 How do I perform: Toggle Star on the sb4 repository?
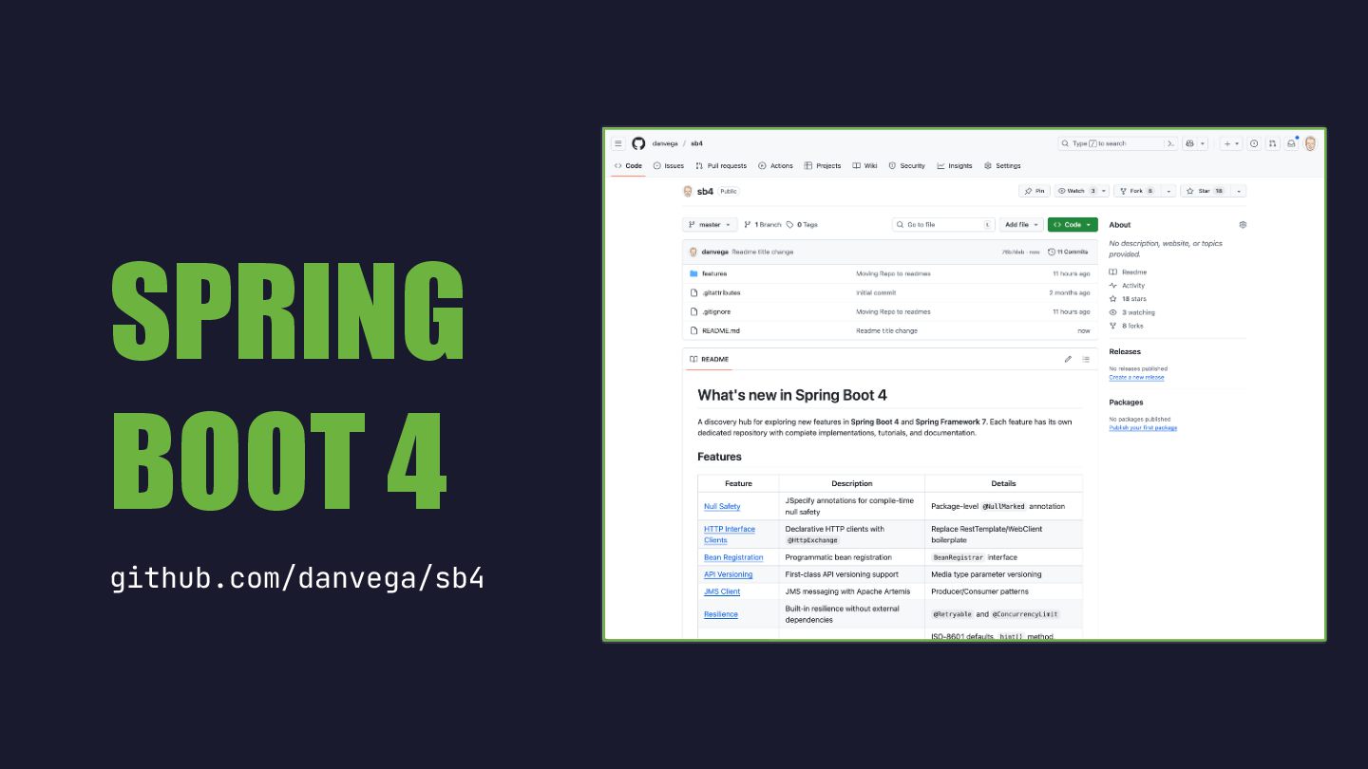1204,191
